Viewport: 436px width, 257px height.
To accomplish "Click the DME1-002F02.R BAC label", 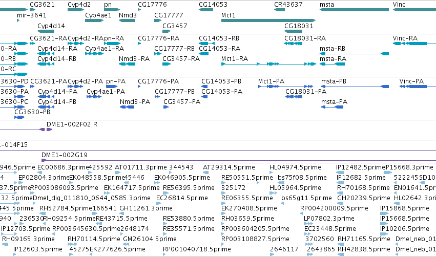I will pyautogui.click(x=72, y=124).
